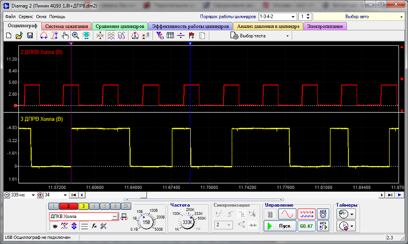Expand the firing order 1-3-4-2 dropdown
The height and width of the screenshot is (244, 408).
(293, 17)
